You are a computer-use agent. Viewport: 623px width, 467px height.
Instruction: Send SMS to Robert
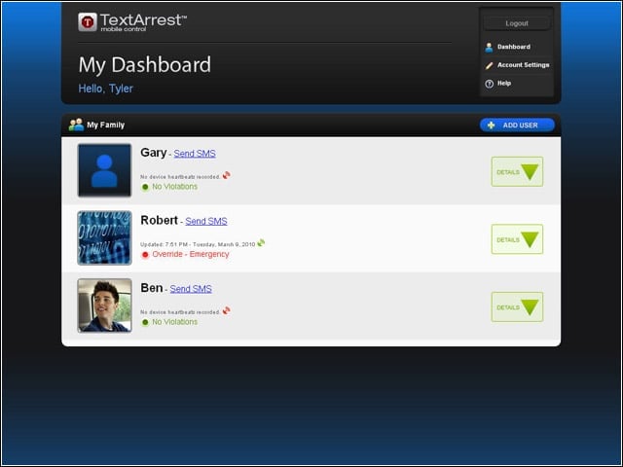click(206, 221)
